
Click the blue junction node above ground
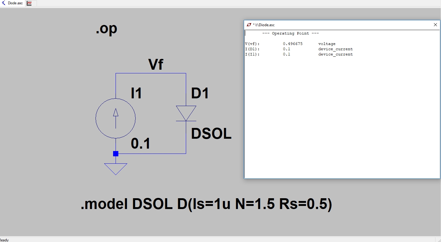[116, 154]
